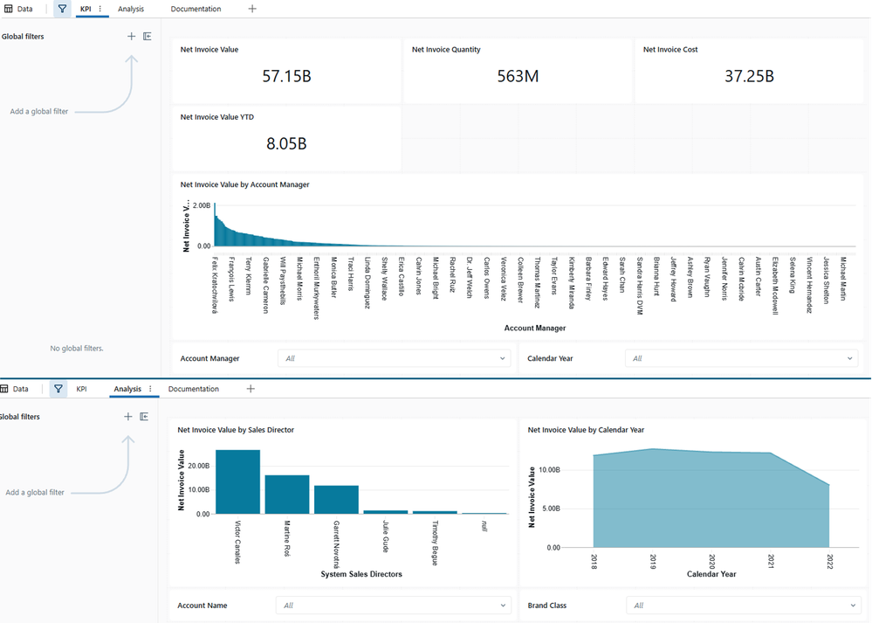
Task: Click axis label 'François Lewis'
Action: click(232, 279)
